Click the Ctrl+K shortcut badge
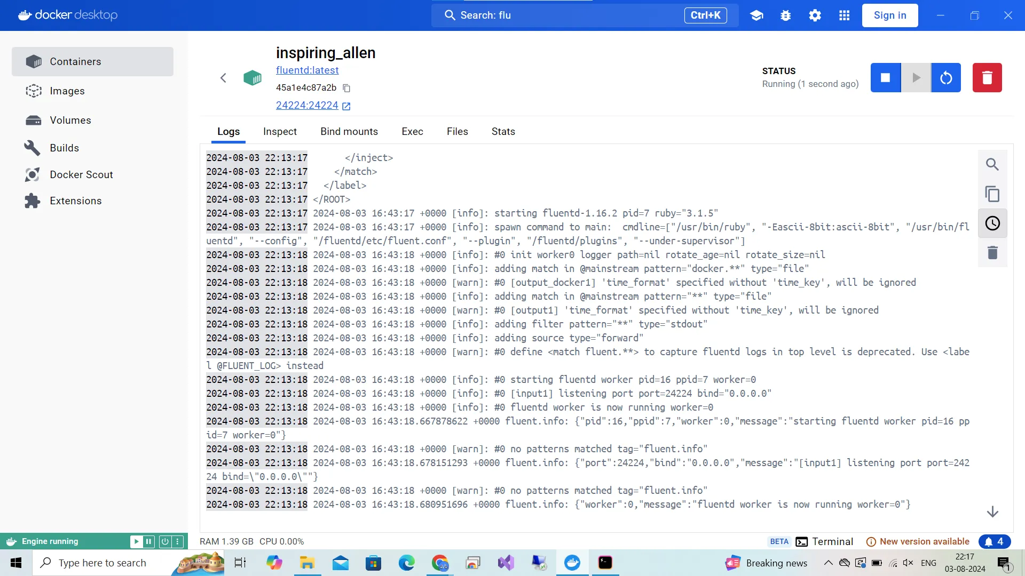Viewport: 1025px width, 576px height. click(x=705, y=15)
